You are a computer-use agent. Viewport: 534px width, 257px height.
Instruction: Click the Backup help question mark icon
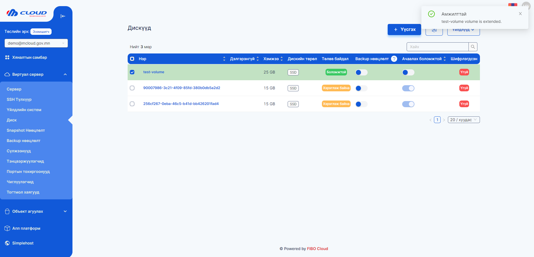[x=394, y=59]
